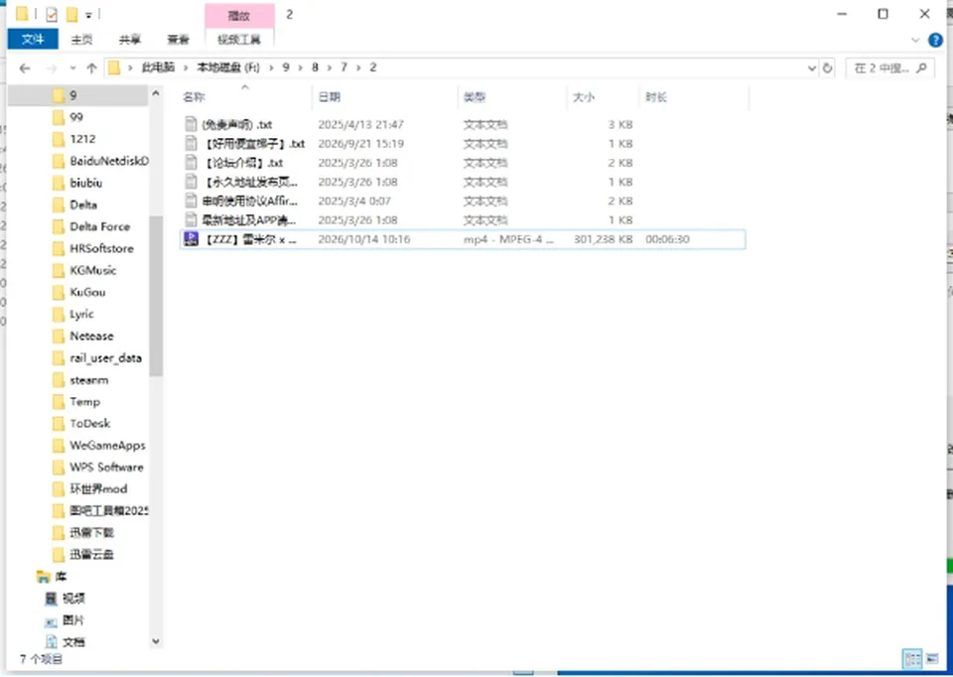Switch to the 共享 ribbon tab
Image resolution: width=953 pixels, height=677 pixels.
tap(129, 40)
